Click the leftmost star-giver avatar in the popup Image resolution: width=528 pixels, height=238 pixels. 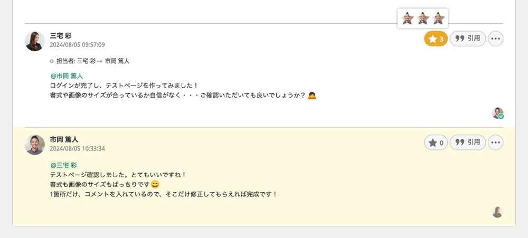click(x=407, y=19)
